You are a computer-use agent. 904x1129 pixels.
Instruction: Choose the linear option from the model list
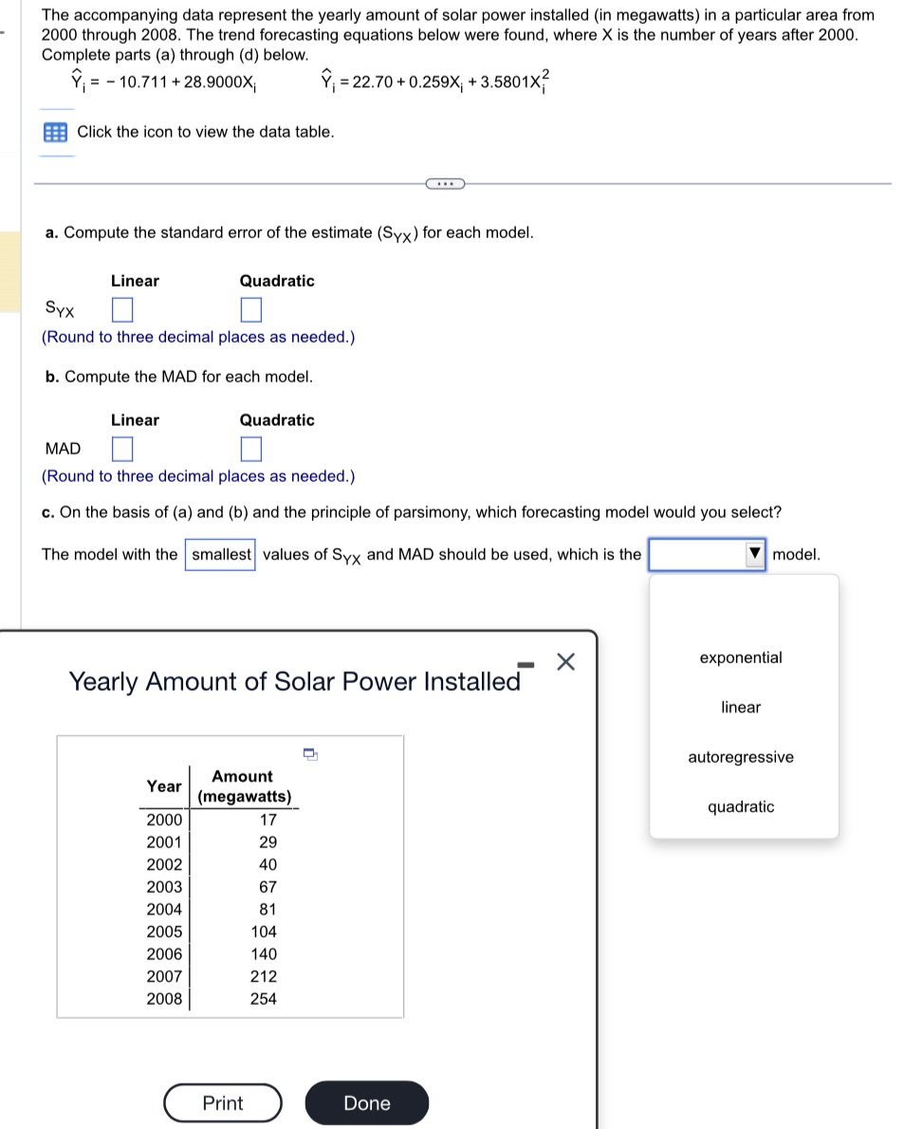tap(740, 707)
